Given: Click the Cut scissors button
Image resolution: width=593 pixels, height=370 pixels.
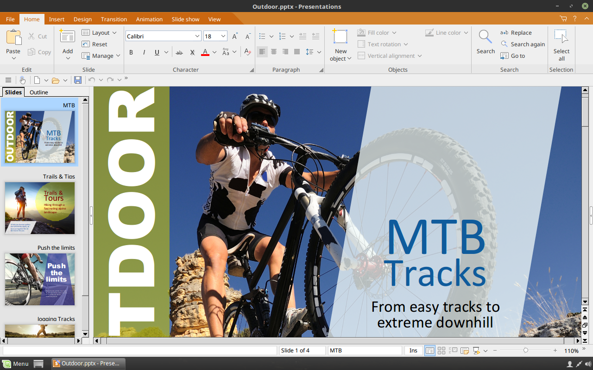Looking at the screenshot, I should point(38,36).
